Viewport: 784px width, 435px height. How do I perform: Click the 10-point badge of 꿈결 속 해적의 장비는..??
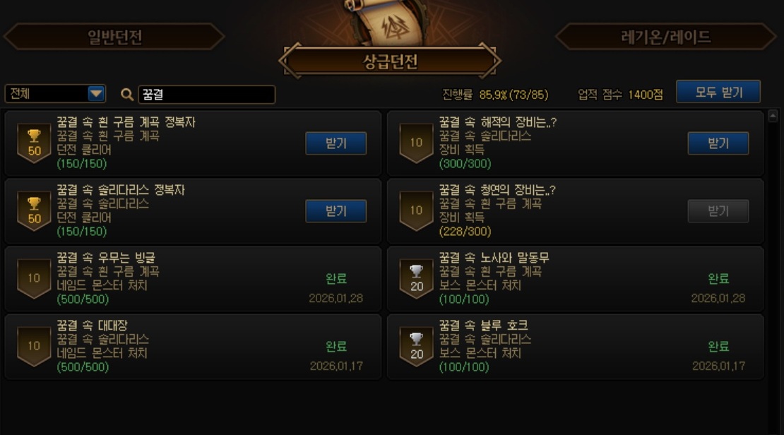click(417, 143)
